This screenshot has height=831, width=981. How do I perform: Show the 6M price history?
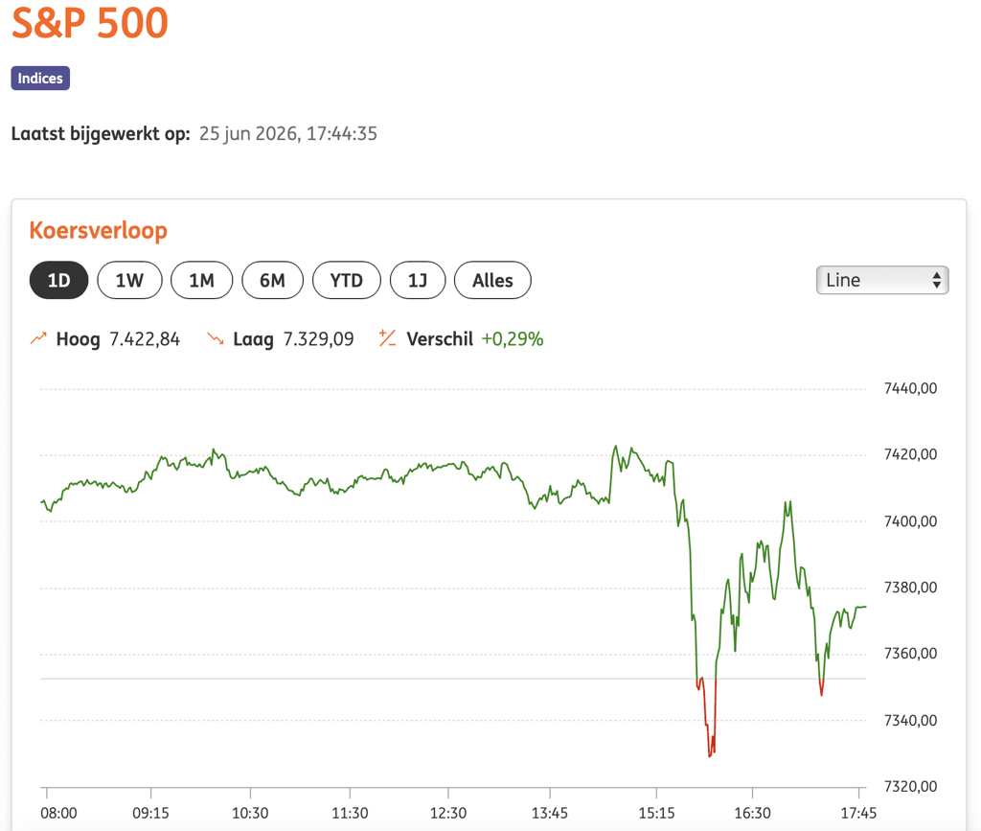coord(273,280)
